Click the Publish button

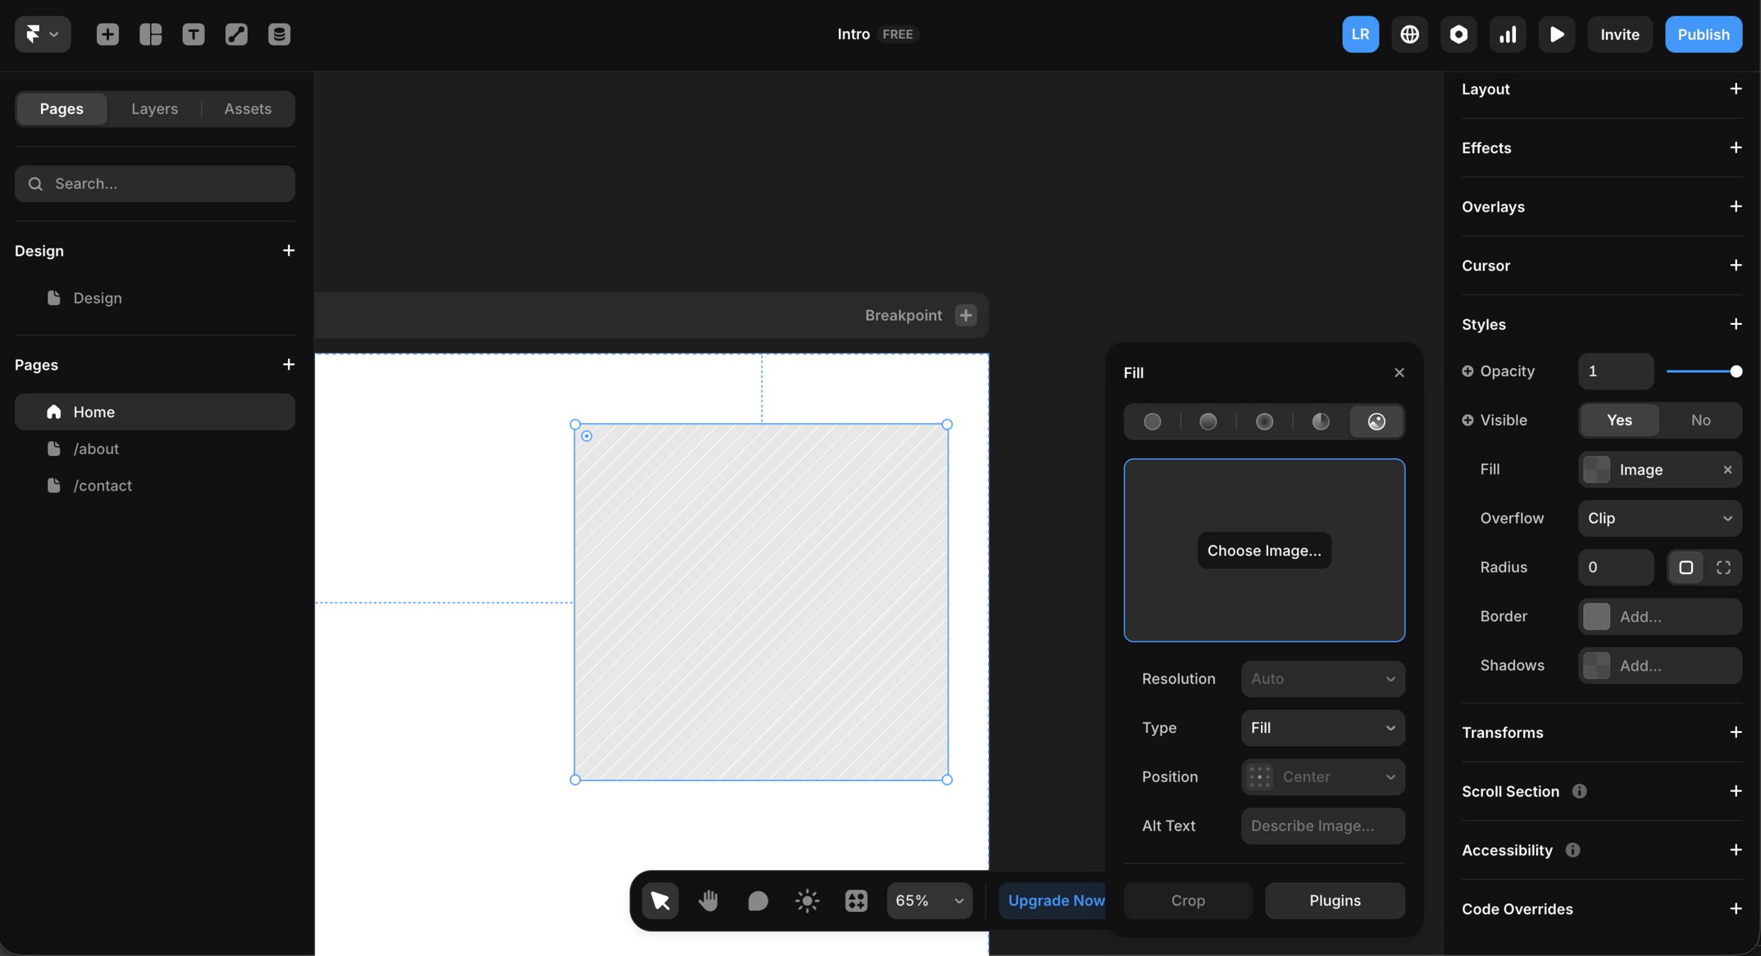[x=1703, y=34]
